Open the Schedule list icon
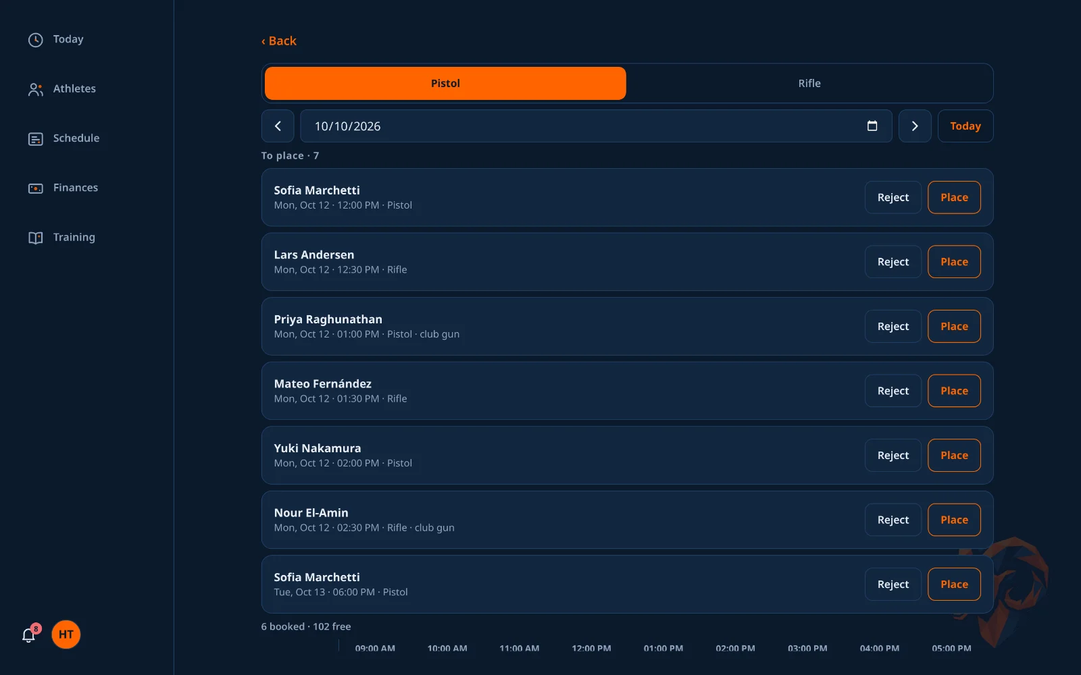 pyautogui.click(x=36, y=138)
